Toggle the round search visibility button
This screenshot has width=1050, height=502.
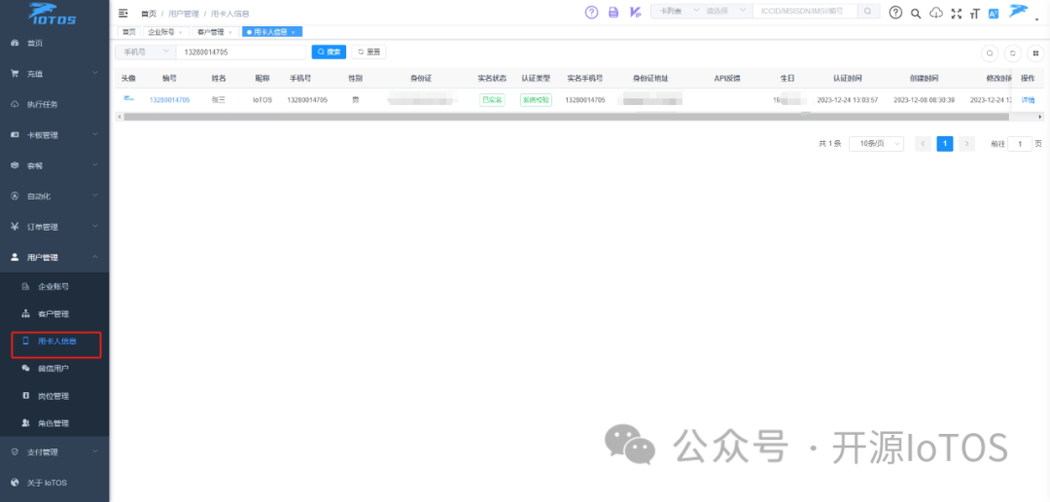point(989,53)
